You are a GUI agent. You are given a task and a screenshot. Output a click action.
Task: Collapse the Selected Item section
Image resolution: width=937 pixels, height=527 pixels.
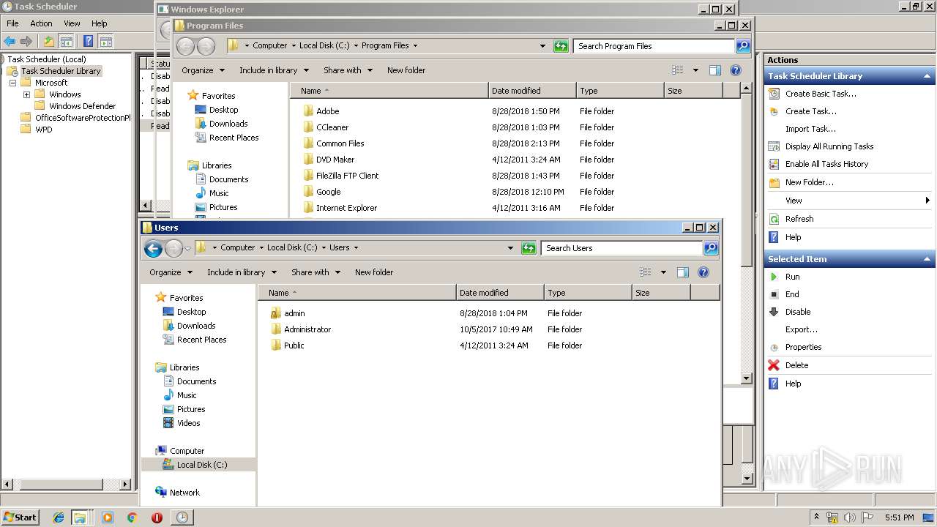927,259
